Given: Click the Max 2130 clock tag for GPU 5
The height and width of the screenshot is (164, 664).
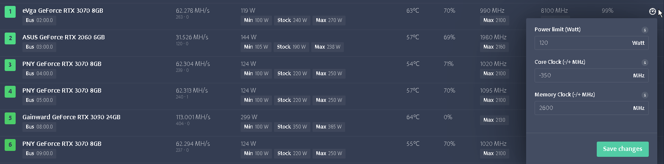Looking at the screenshot, I should click(494, 120).
